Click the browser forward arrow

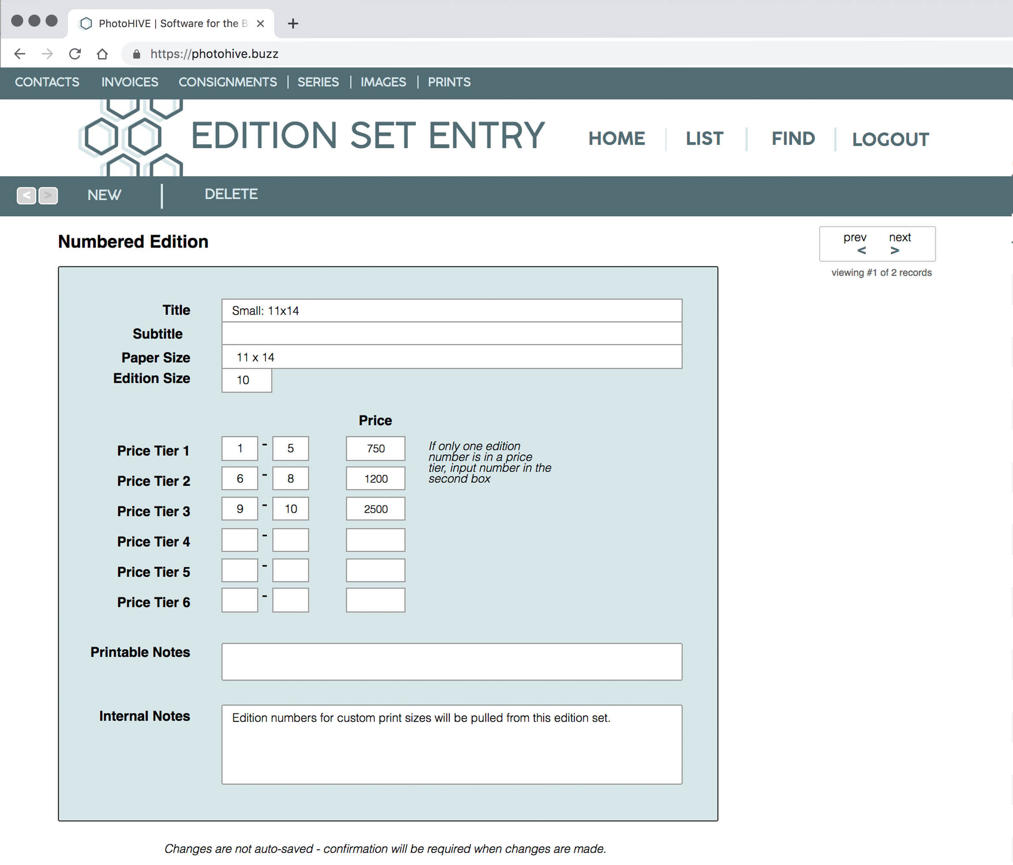point(47,54)
